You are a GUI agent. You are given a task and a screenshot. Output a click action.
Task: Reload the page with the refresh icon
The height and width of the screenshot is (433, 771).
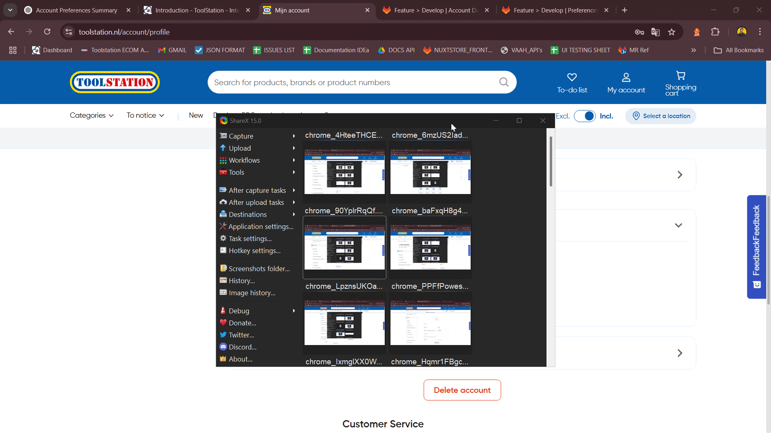click(47, 32)
